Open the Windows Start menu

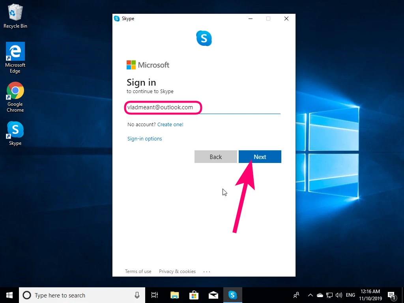click(9, 295)
